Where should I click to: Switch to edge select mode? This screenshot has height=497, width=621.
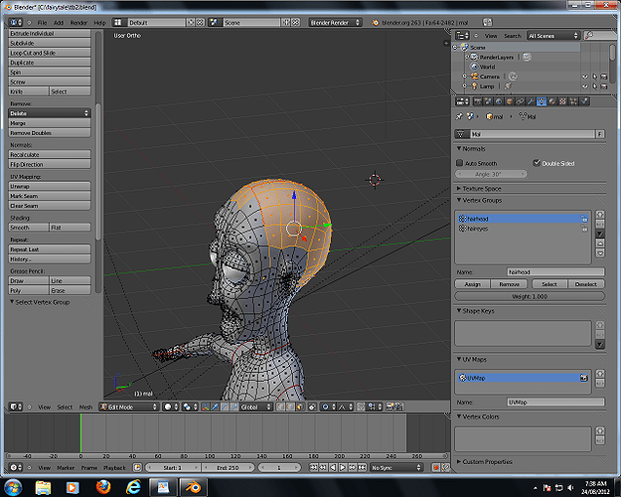point(290,407)
